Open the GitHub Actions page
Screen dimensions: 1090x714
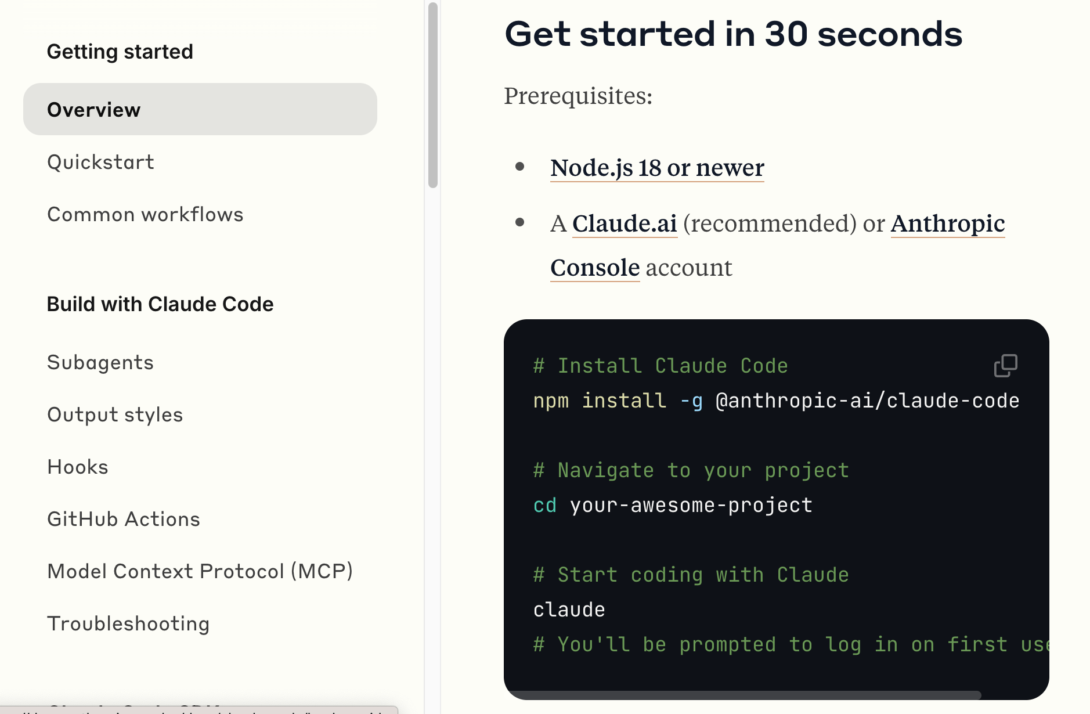[124, 519]
